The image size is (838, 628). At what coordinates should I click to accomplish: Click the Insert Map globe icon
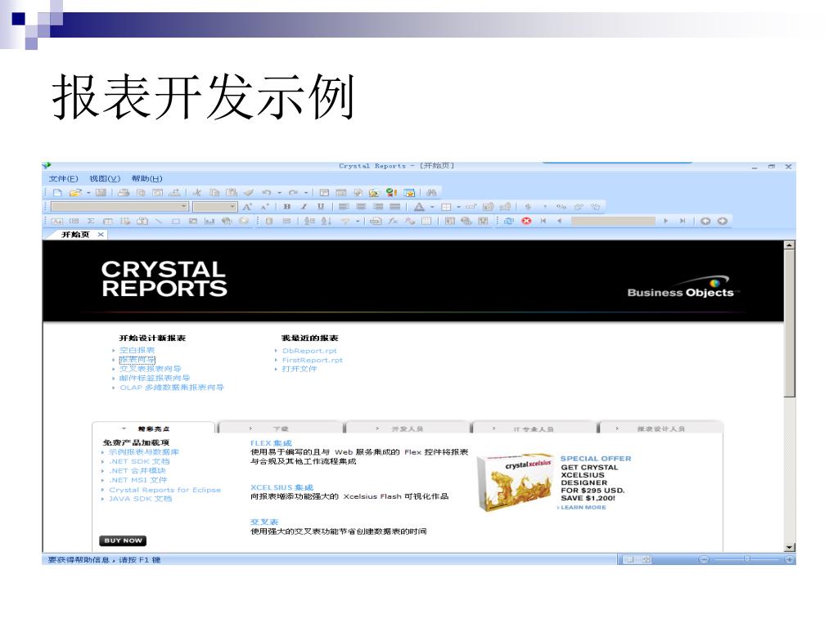tap(227, 221)
